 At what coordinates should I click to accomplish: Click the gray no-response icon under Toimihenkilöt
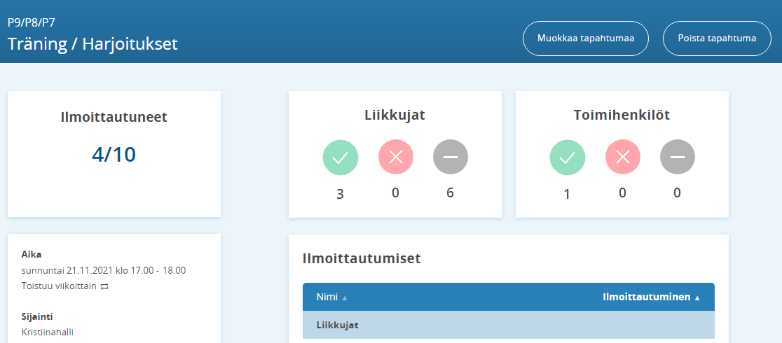[677, 157]
